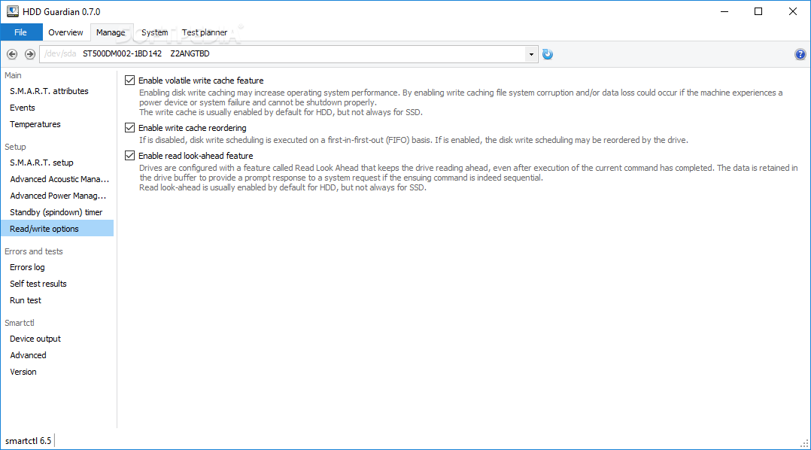This screenshot has height=450, width=811.
Task: Click the back navigation arrow icon
Action: click(x=12, y=53)
